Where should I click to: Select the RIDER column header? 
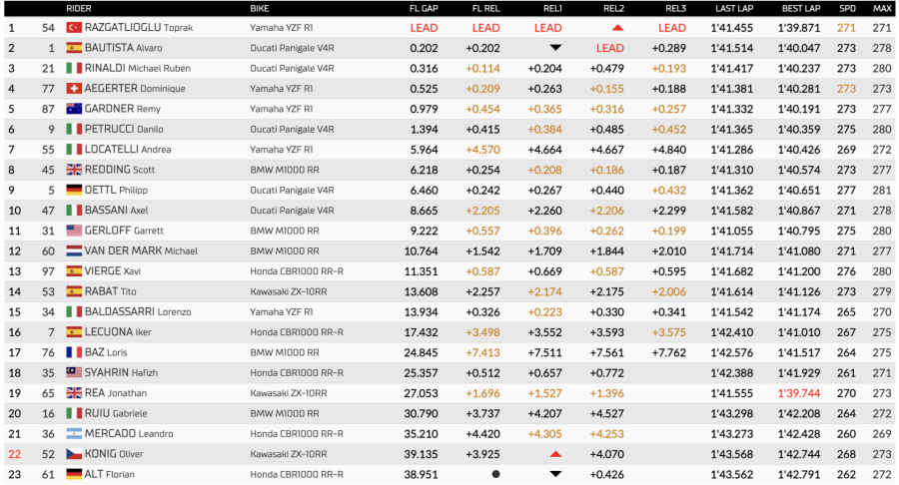79,8
